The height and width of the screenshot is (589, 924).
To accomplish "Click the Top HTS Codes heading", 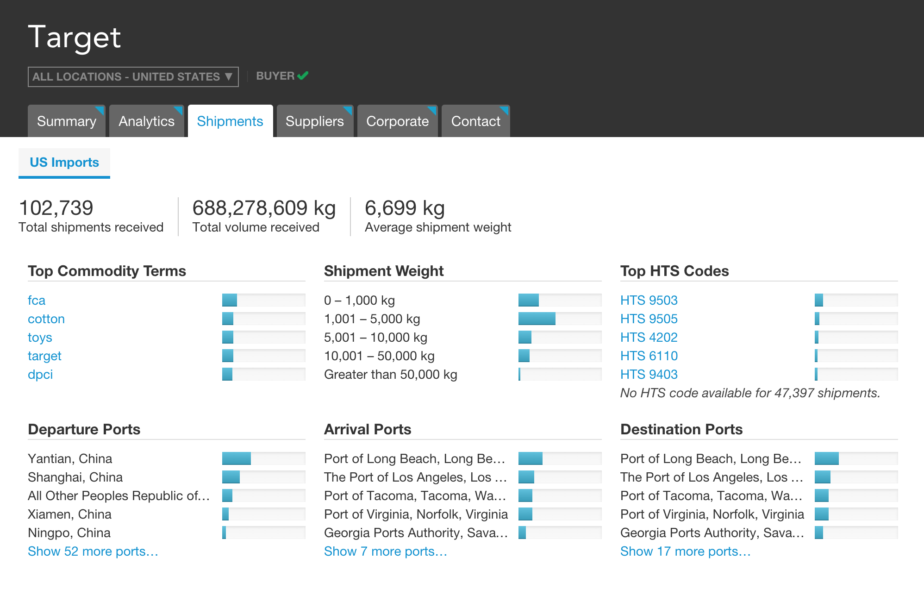I will [674, 271].
